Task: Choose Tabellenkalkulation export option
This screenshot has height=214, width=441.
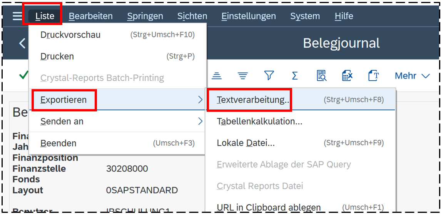Action: tap(259, 121)
